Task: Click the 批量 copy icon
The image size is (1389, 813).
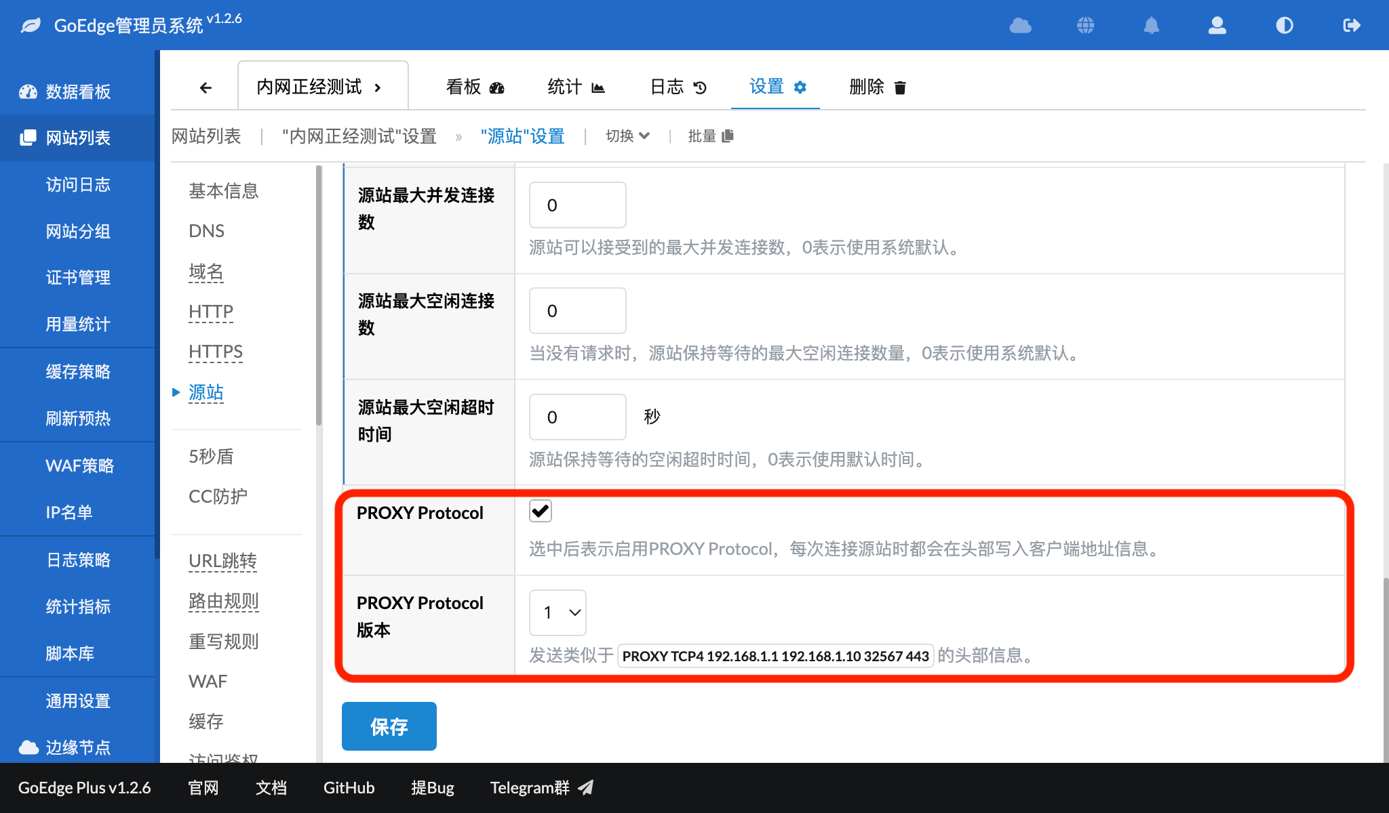Action: [728, 136]
